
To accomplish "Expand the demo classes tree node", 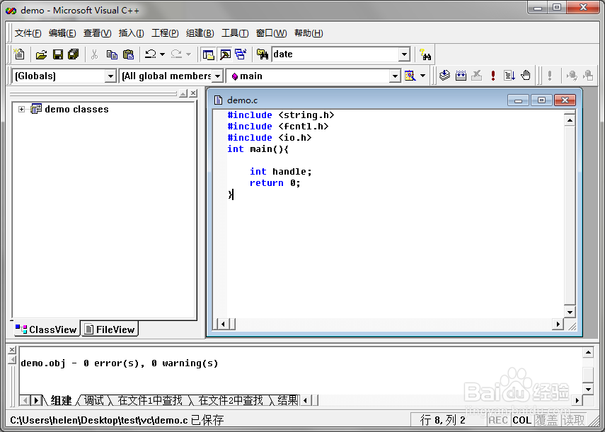I will 22,110.
